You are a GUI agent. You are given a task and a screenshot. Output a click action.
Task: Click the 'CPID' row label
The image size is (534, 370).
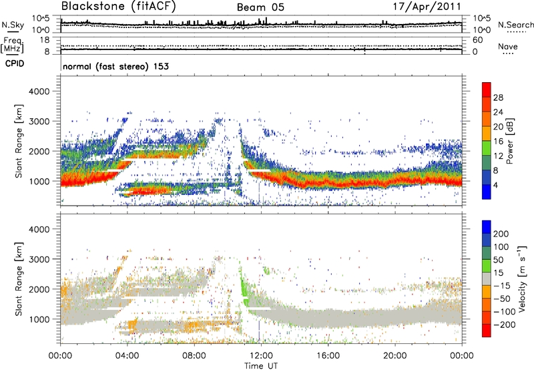click(x=15, y=63)
